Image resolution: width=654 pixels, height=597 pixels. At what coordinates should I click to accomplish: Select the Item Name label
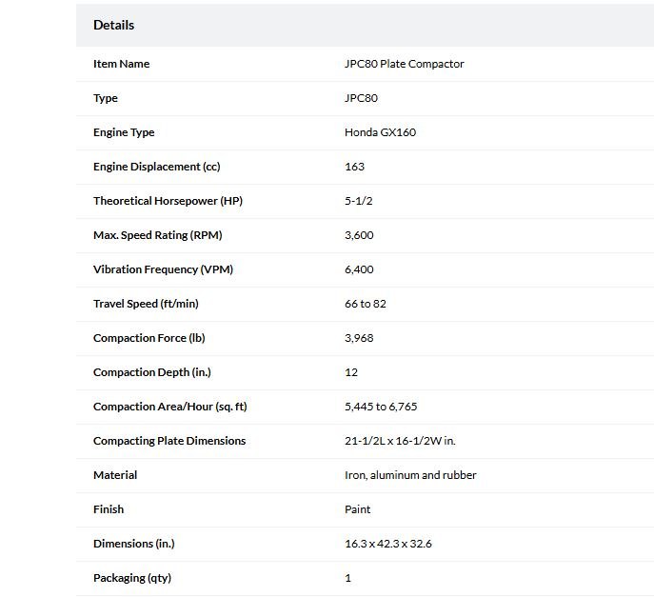click(x=121, y=64)
